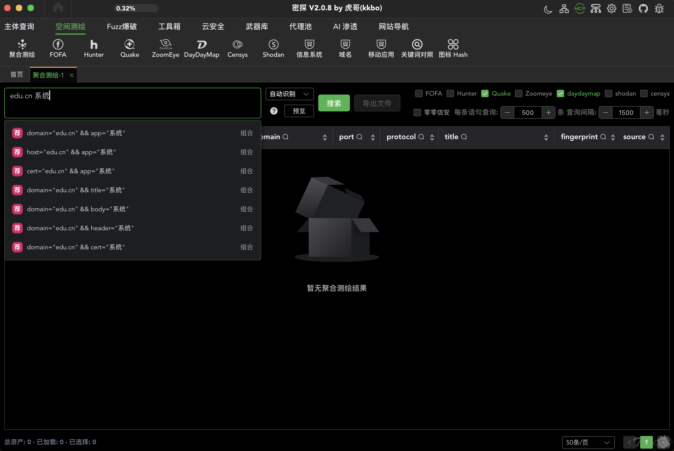Image resolution: width=674 pixels, height=451 pixels.
Task: Toggle dark mode moon icon
Action: (548, 9)
